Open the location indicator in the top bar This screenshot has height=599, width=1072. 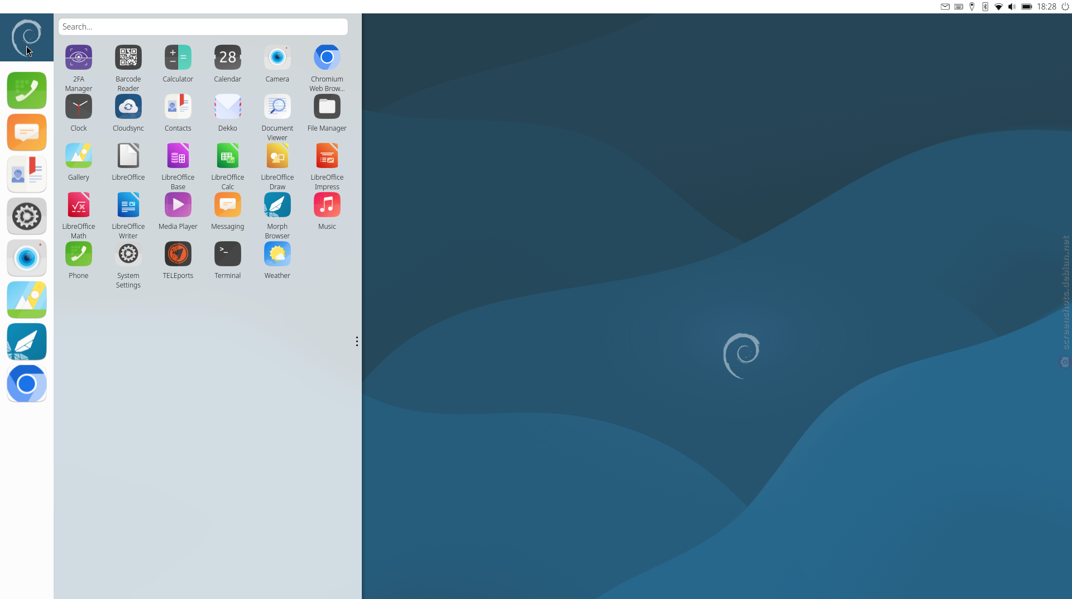tap(972, 7)
